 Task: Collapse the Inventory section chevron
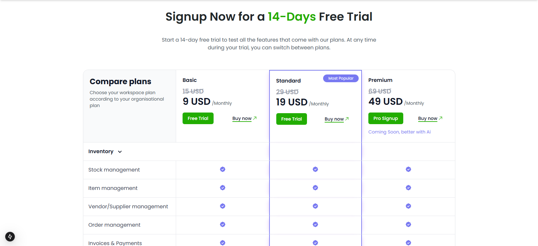120,152
